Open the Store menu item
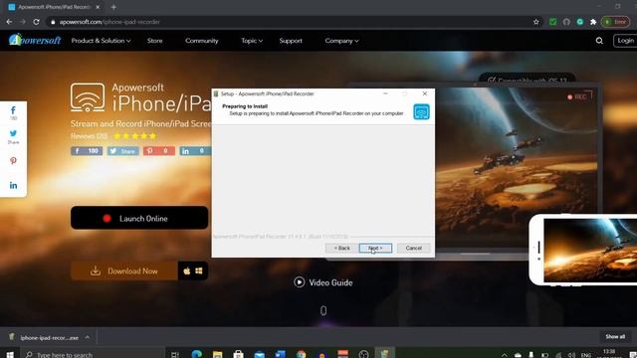This screenshot has height=358, width=637. click(155, 41)
